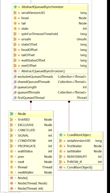Select the Node class title

(x=22, y=114)
